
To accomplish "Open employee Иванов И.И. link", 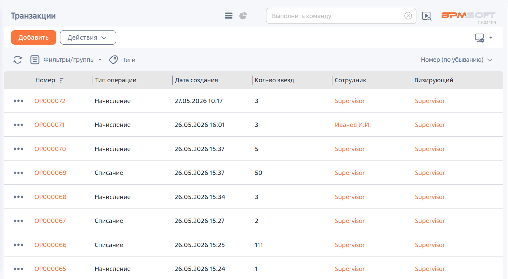I will 353,125.
